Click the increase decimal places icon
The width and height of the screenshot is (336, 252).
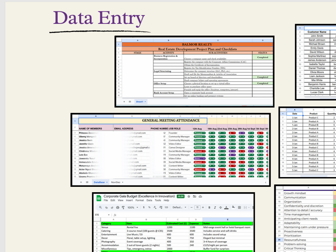click(x=161, y=207)
